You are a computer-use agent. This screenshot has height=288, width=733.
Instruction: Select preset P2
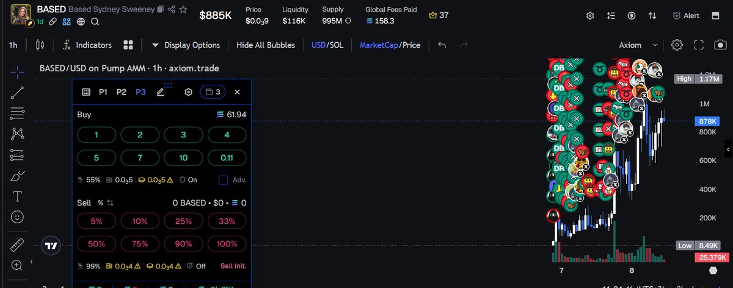pos(122,92)
